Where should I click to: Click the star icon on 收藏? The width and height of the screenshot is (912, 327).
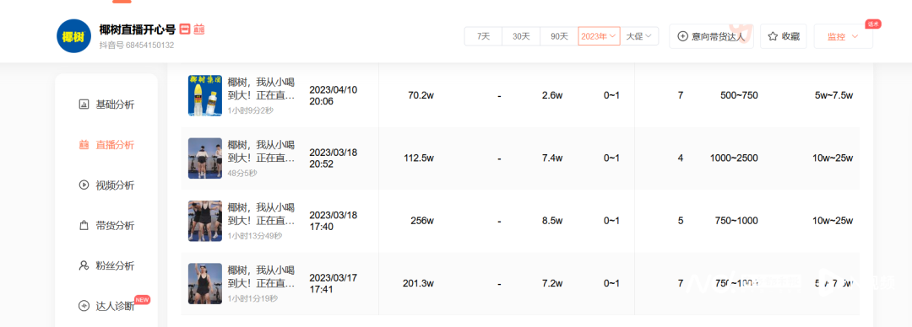[x=773, y=36]
